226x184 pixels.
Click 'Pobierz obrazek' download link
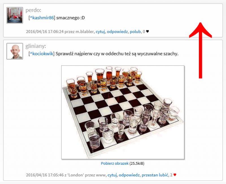click(115, 164)
